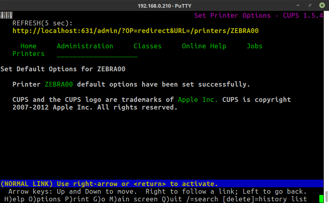Image resolution: width=329 pixels, height=203 pixels.
Task: Close the PuTTY terminal window
Action: click(322, 5)
